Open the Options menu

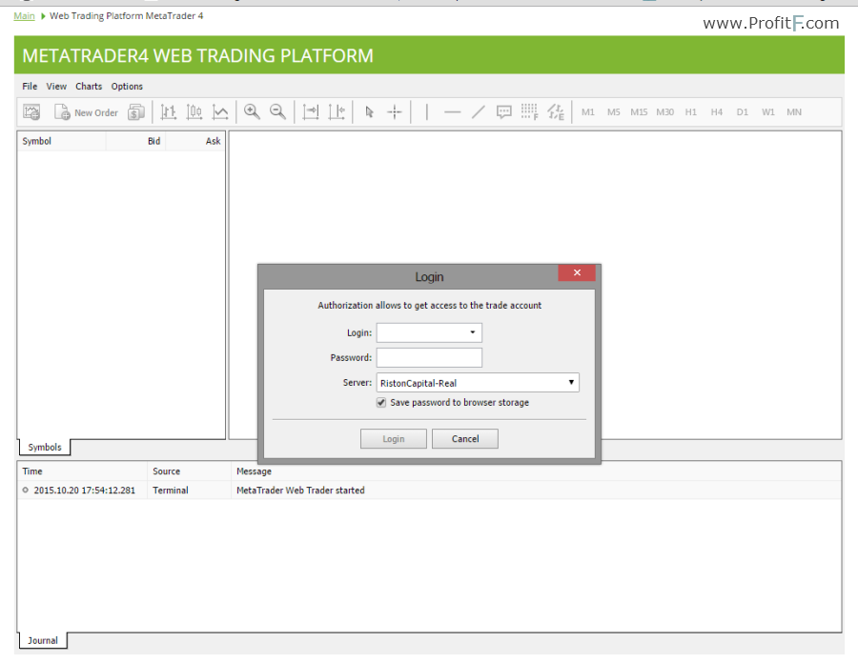tap(127, 87)
